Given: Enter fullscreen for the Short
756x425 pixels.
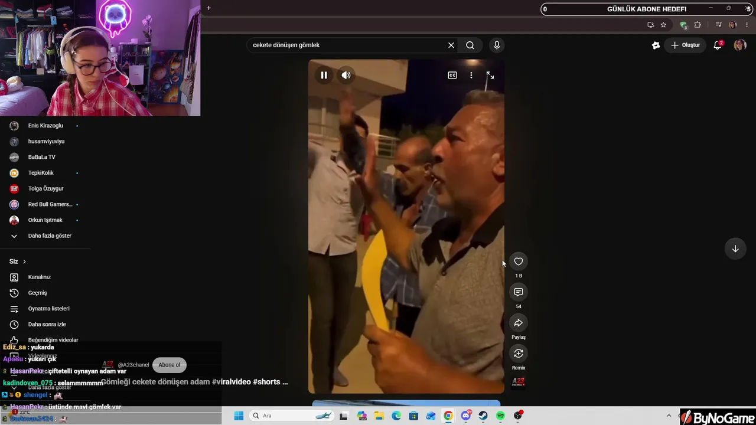Looking at the screenshot, I should click(490, 76).
